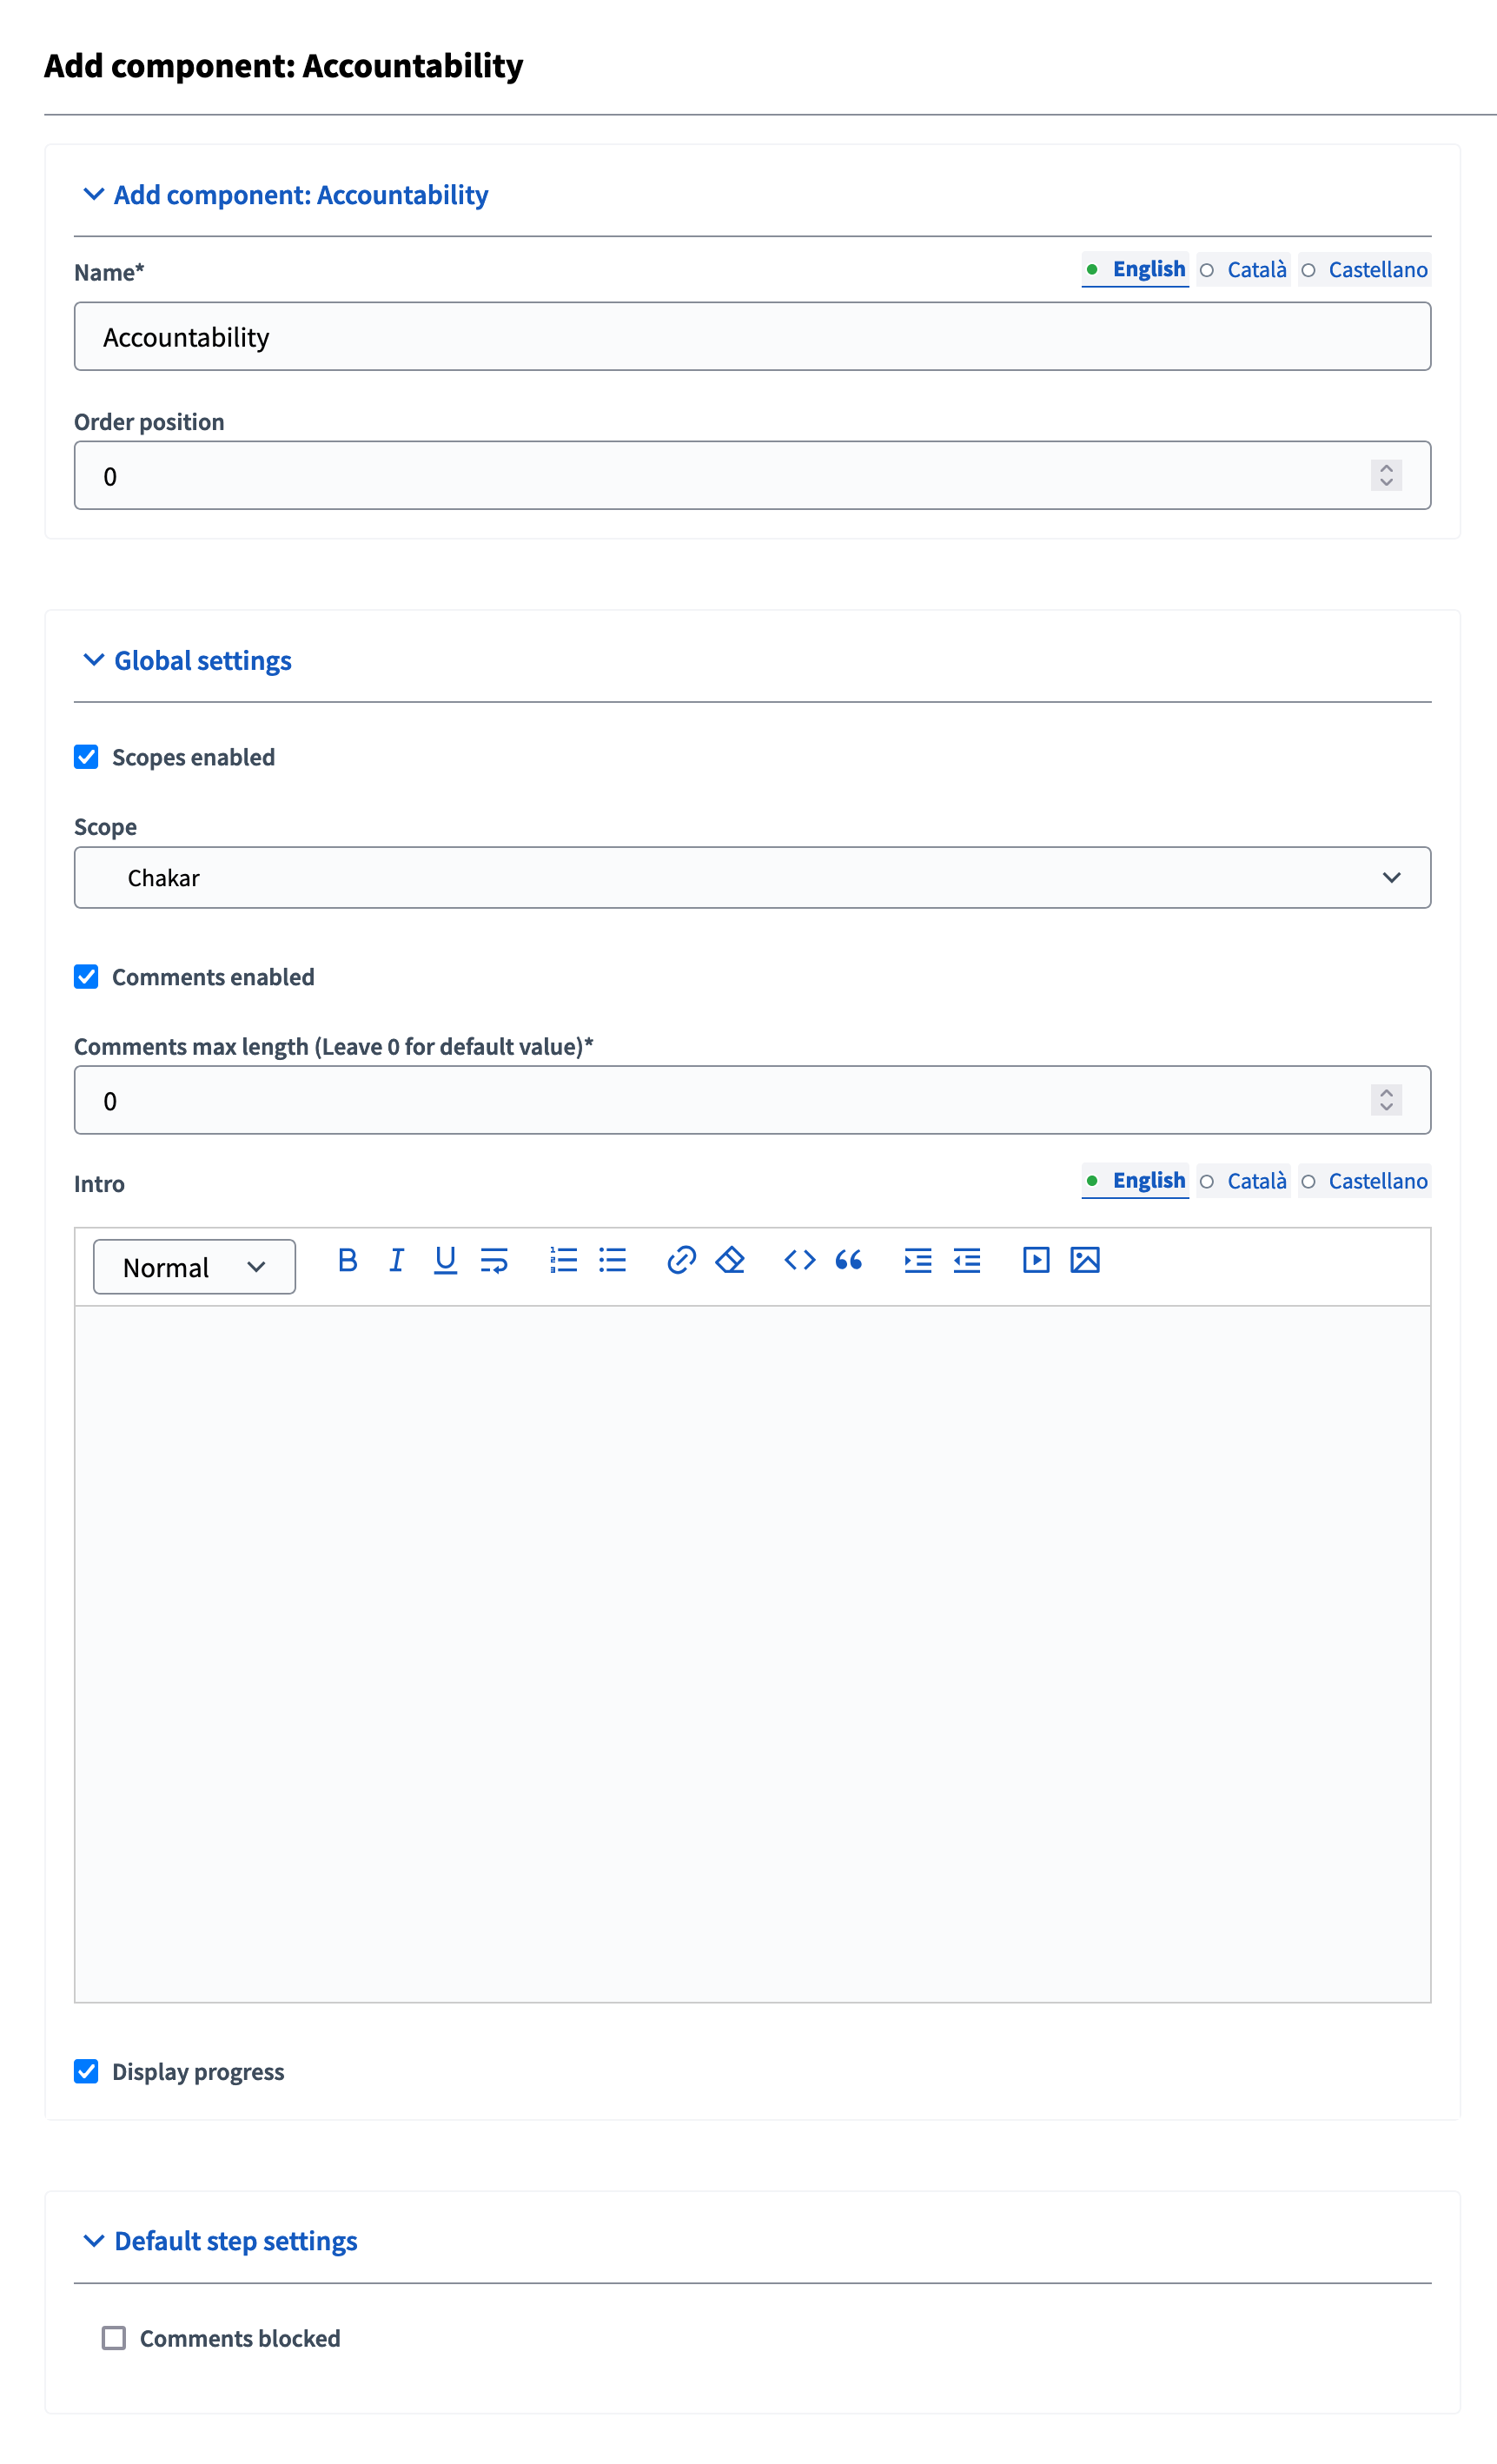Viewport: 1497px width, 2464px height.
Task: Select Castellano for the Name field
Action: pos(1377,269)
